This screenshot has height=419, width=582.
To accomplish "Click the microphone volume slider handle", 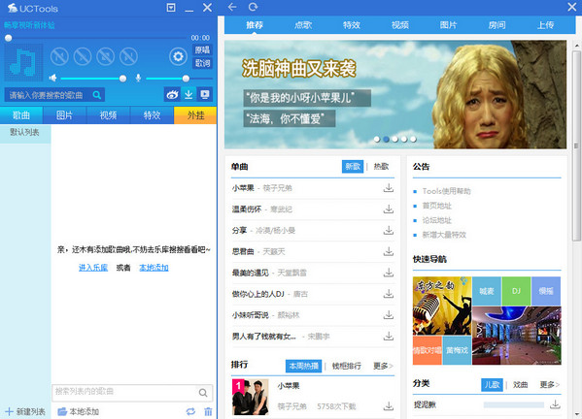I will tap(186, 79).
